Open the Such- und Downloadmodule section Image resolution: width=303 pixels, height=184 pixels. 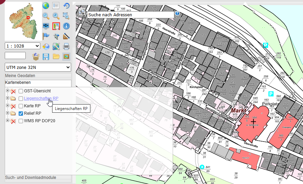tap(30, 178)
